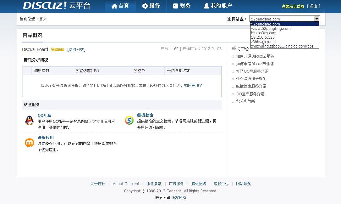
Task: Click the 客服中心 footer link
Action: tap(221, 184)
